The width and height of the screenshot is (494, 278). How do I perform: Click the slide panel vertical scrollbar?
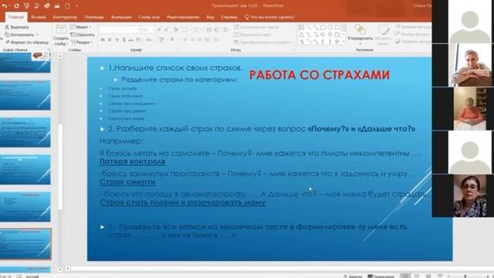click(x=60, y=167)
